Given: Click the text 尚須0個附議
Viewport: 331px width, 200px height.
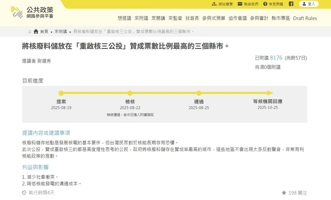Looking at the screenshot, I should [x=268, y=67].
